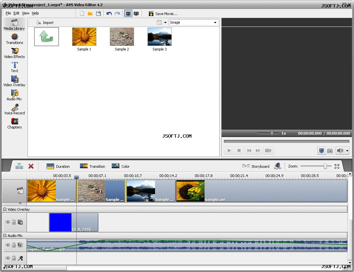The height and width of the screenshot is (272, 354).
Task: Click the voice track microphone icon
Action: click(x=20, y=258)
